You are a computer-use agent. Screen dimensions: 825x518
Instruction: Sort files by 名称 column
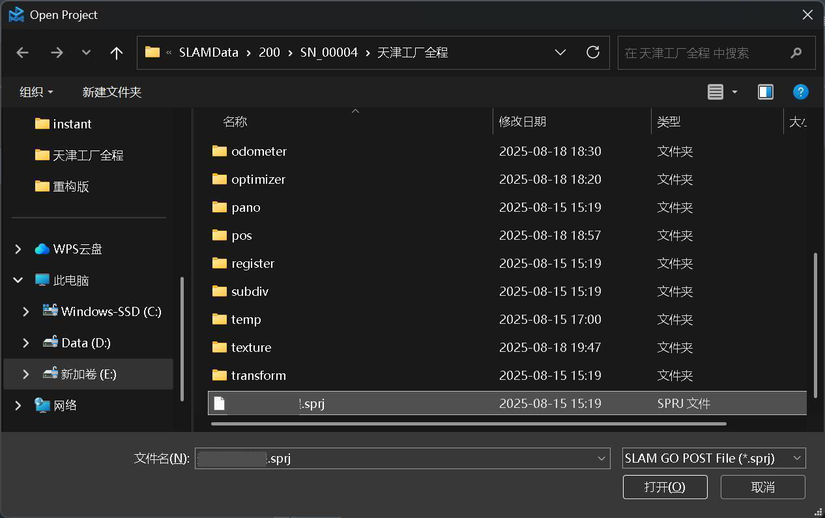click(235, 122)
